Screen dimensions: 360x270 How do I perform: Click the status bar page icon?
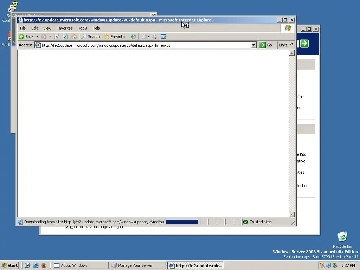click(x=20, y=222)
